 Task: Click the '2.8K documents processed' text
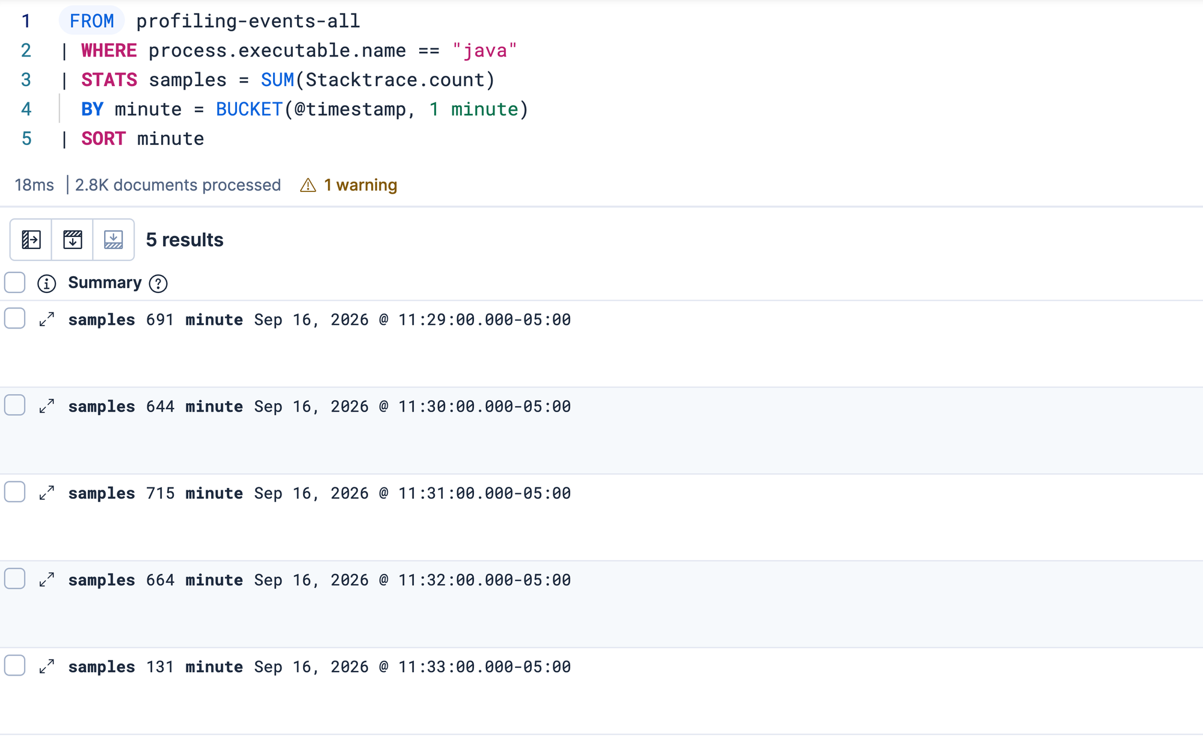178,185
